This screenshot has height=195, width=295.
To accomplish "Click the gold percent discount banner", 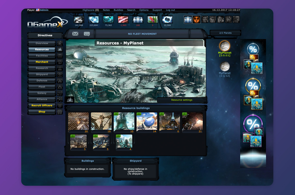I will tap(253, 94).
